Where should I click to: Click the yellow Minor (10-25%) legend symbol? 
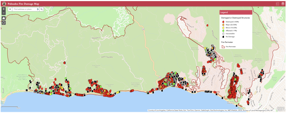[223, 28]
